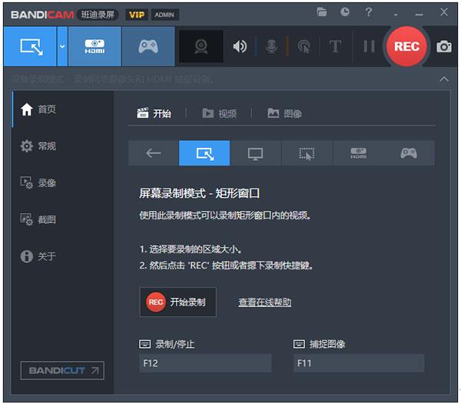Open the BANDICUT link button
The width and height of the screenshot is (461, 404).
coord(62,370)
